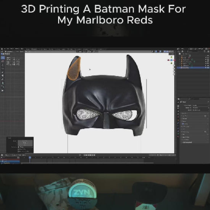Jump to the timeline end frame
The image size is (210, 210).
point(94,155)
